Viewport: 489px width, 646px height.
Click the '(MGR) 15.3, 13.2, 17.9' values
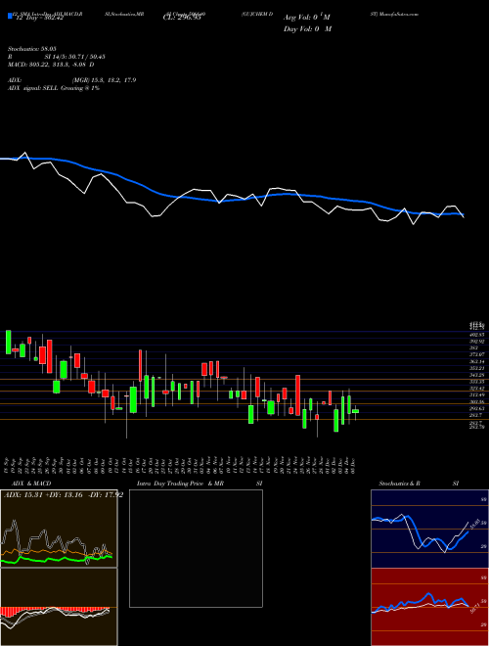[x=104, y=80]
